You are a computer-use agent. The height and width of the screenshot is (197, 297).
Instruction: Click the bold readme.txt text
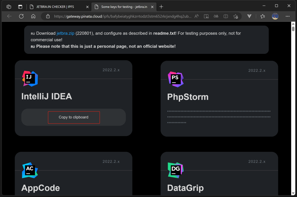click(x=164, y=33)
